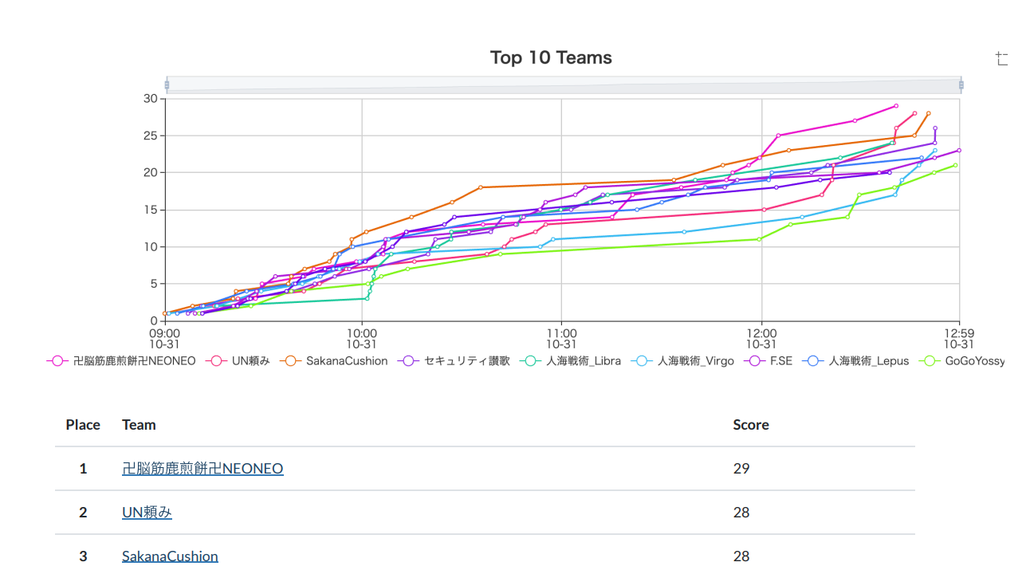Click the chart zoom range bar
The image size is (1030, 570).
tap(564, 85)
